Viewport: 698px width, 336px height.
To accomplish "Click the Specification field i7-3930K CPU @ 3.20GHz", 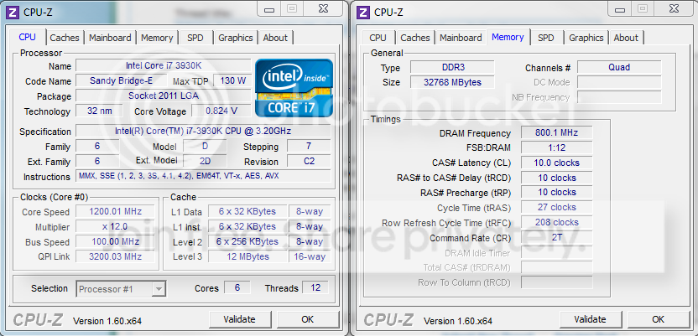I will (x=203, y=131).
